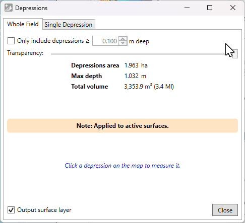Viewport: 245px width, 223px height.
Task: Minimize the Depressions window
Action: 187,8
